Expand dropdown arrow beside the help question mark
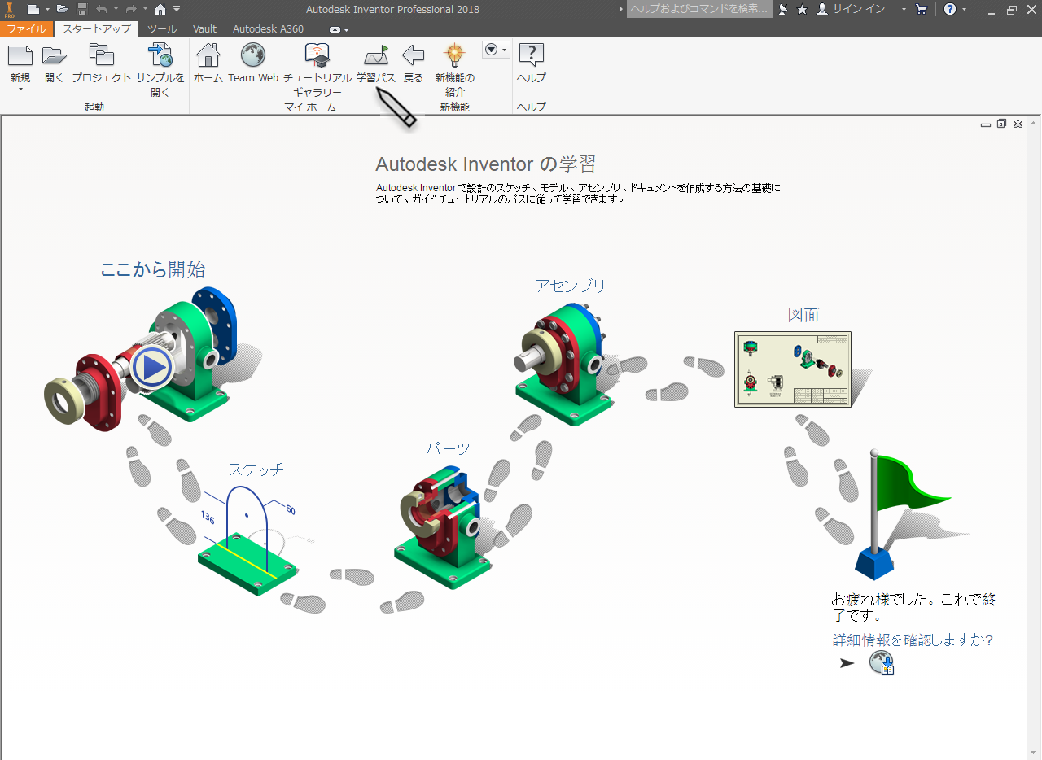 965,9
